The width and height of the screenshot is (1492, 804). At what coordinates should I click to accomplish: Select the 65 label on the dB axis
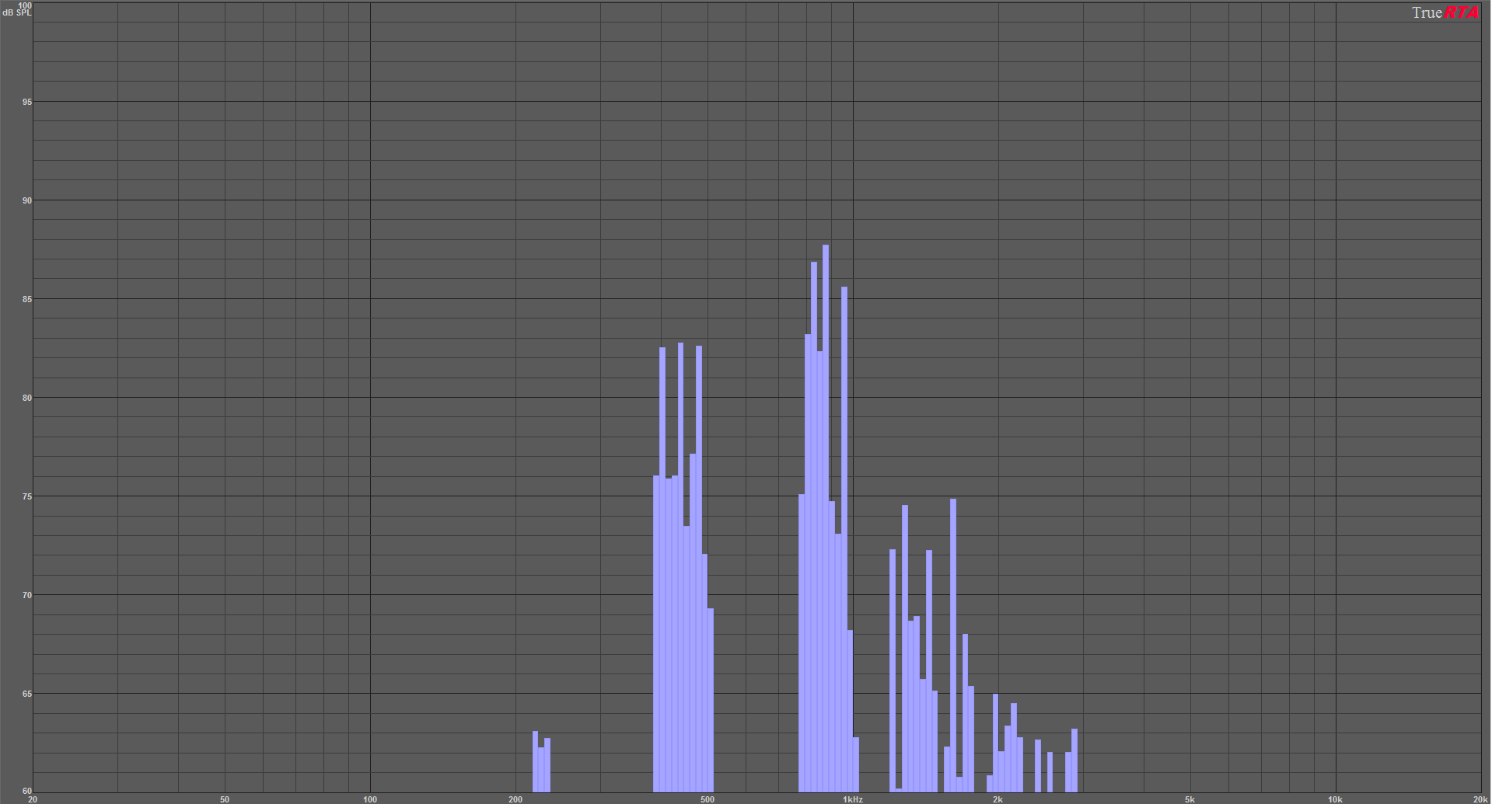(27, 694)
